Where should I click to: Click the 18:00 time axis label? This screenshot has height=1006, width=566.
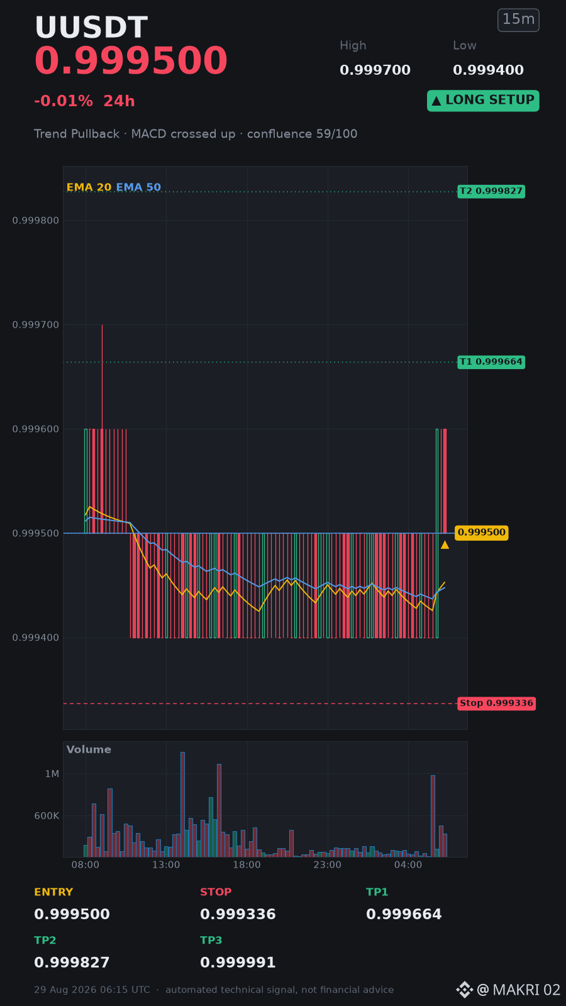[247, 865]
